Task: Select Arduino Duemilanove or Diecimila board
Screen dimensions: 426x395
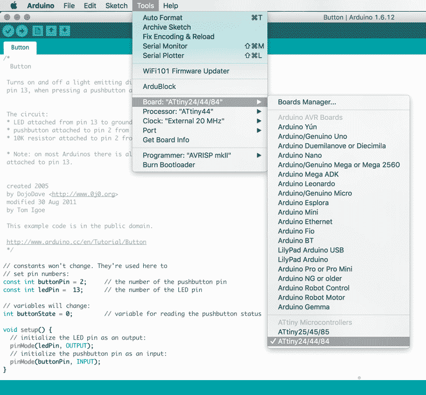Action: point(339,146)
